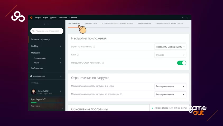Click the GameOutRU avatar picture
Viewport: 223px width, 126px height.
coord(33,92)
